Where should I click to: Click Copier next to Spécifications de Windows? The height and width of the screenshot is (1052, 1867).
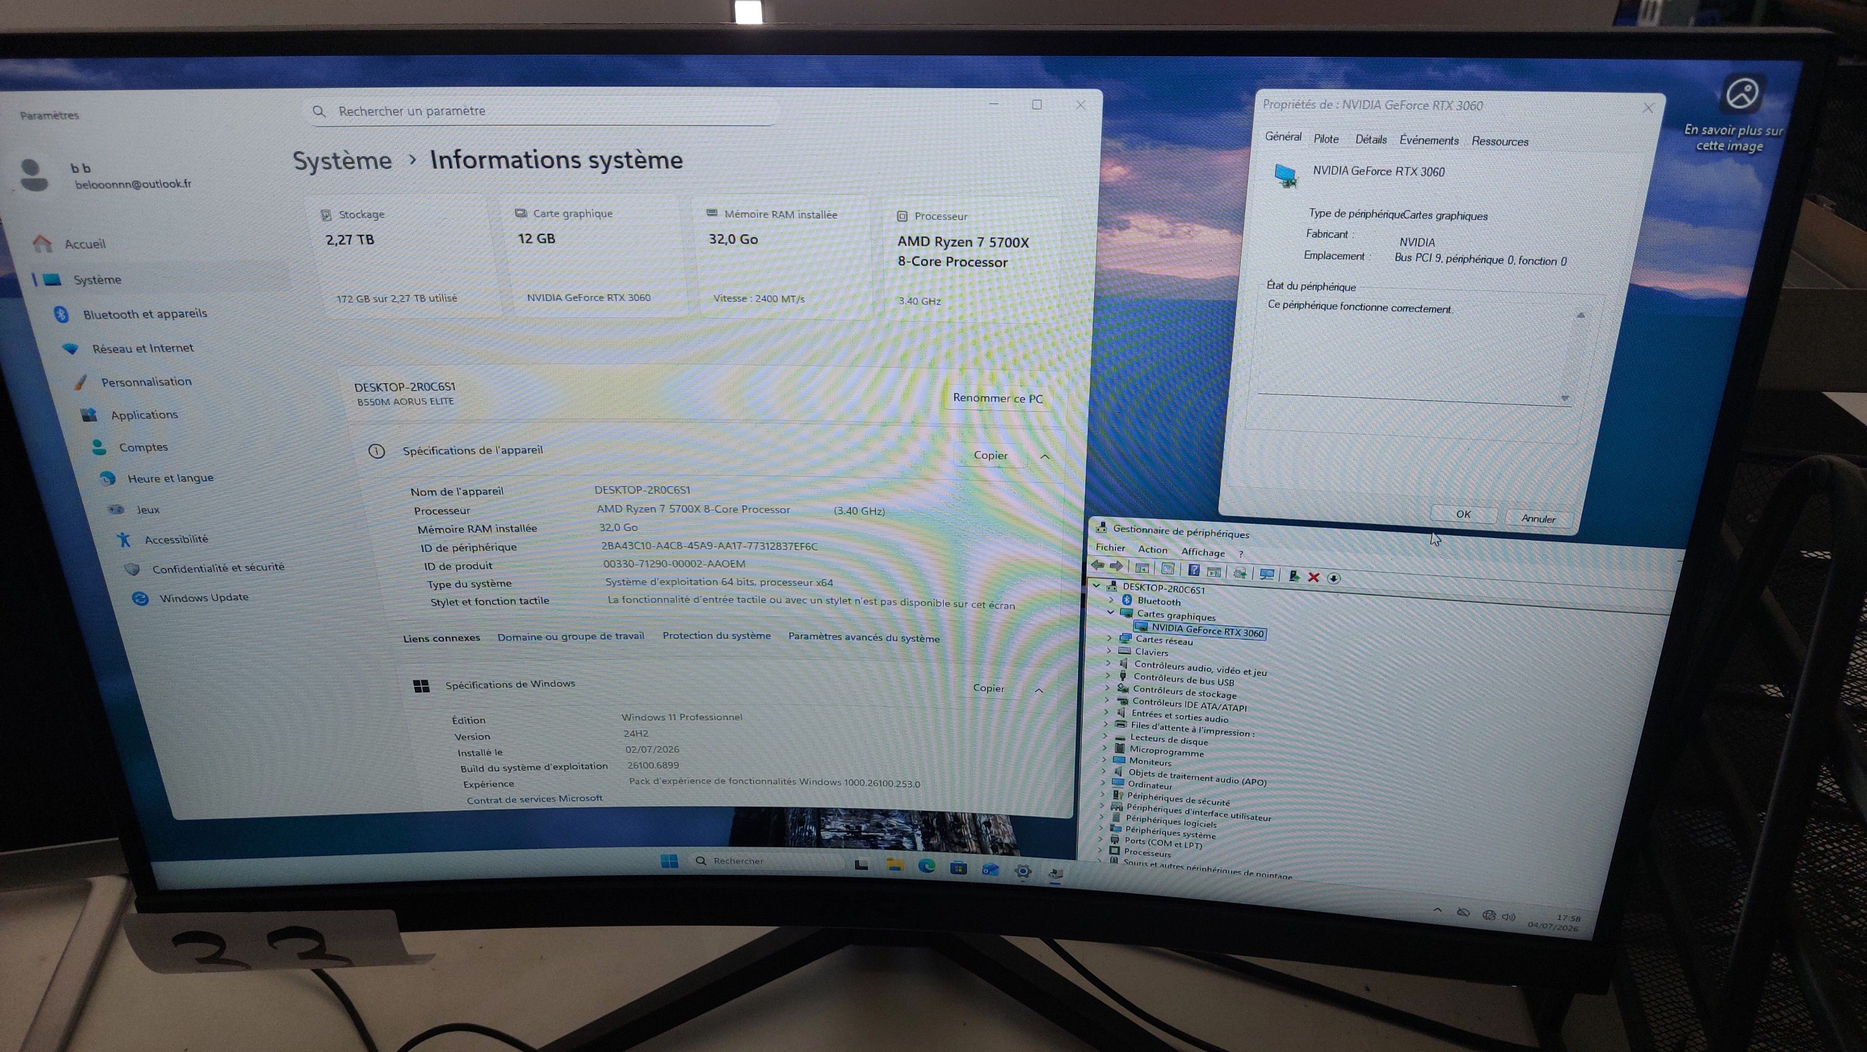point(989,688)
